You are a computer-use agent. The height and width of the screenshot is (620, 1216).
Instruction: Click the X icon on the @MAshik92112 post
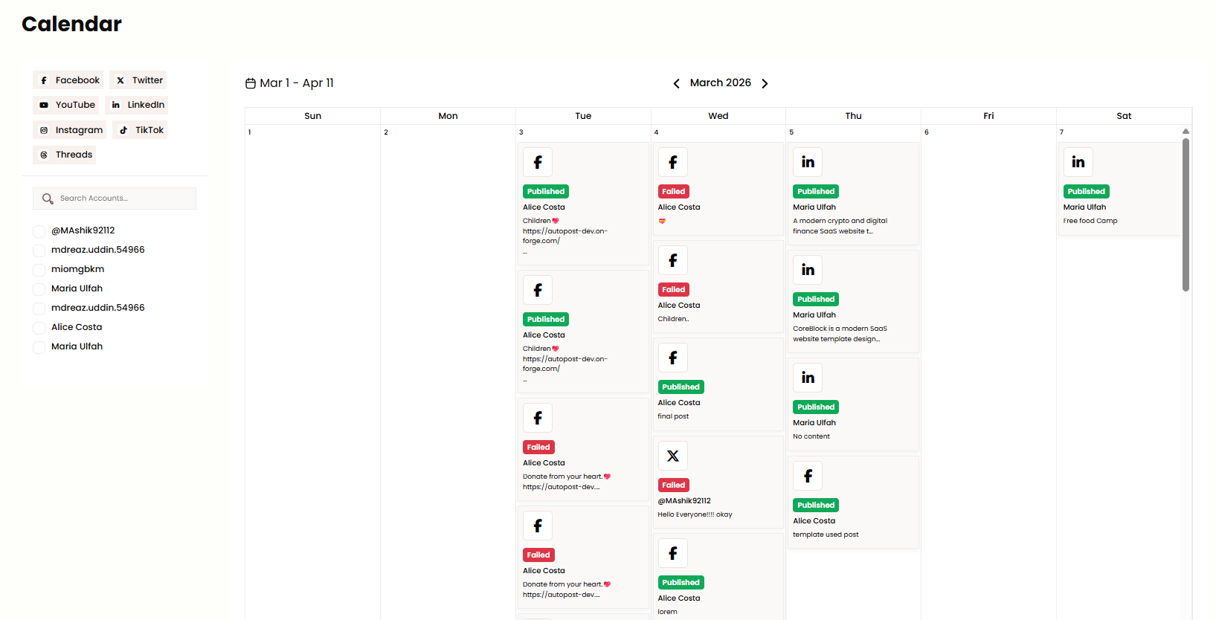[x=673, y=456]
